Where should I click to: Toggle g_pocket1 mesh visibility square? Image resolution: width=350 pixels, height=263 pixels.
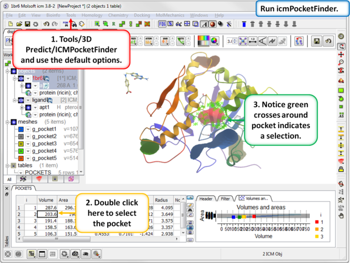[x=20, y=129]
